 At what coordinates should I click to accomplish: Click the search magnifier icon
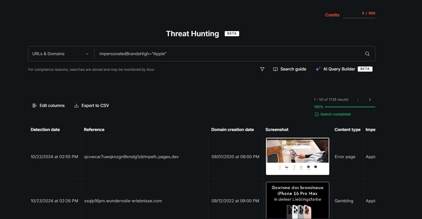pyautogui.click(x=367, y=54)
